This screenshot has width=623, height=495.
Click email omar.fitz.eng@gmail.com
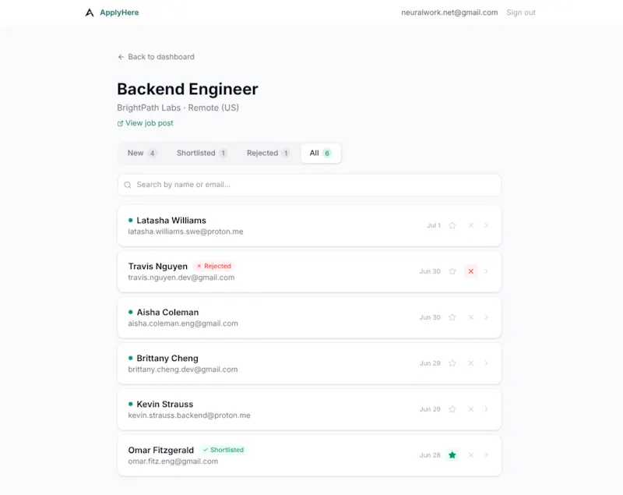point(173,461)
